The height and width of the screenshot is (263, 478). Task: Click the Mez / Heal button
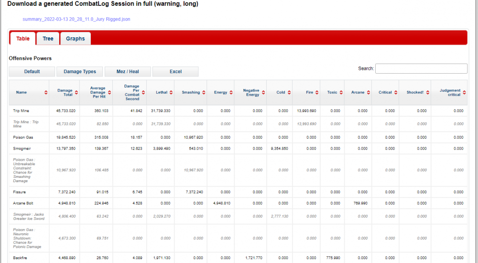[x=128, y=72]
